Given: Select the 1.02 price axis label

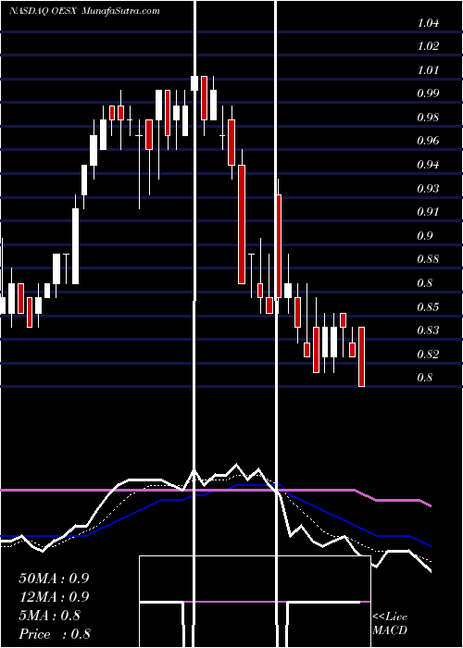Looking at the screenshot, I should [428, 46].
